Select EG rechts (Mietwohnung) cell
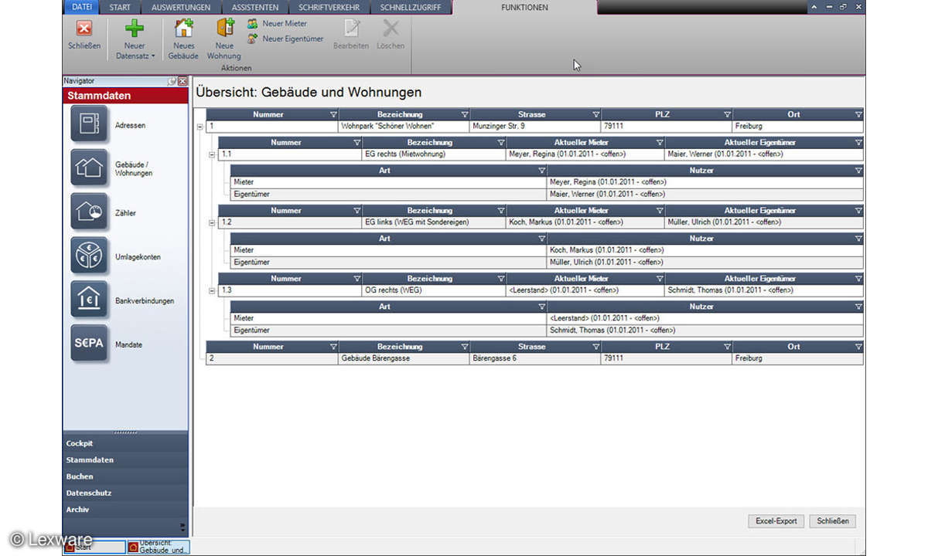Image resolution: width=928 pixels, height=556 pixels. 434,154
